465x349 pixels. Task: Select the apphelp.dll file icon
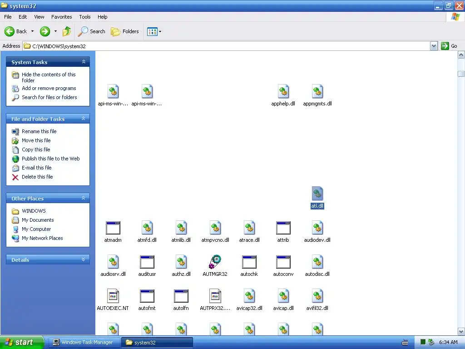pos(283,91)
